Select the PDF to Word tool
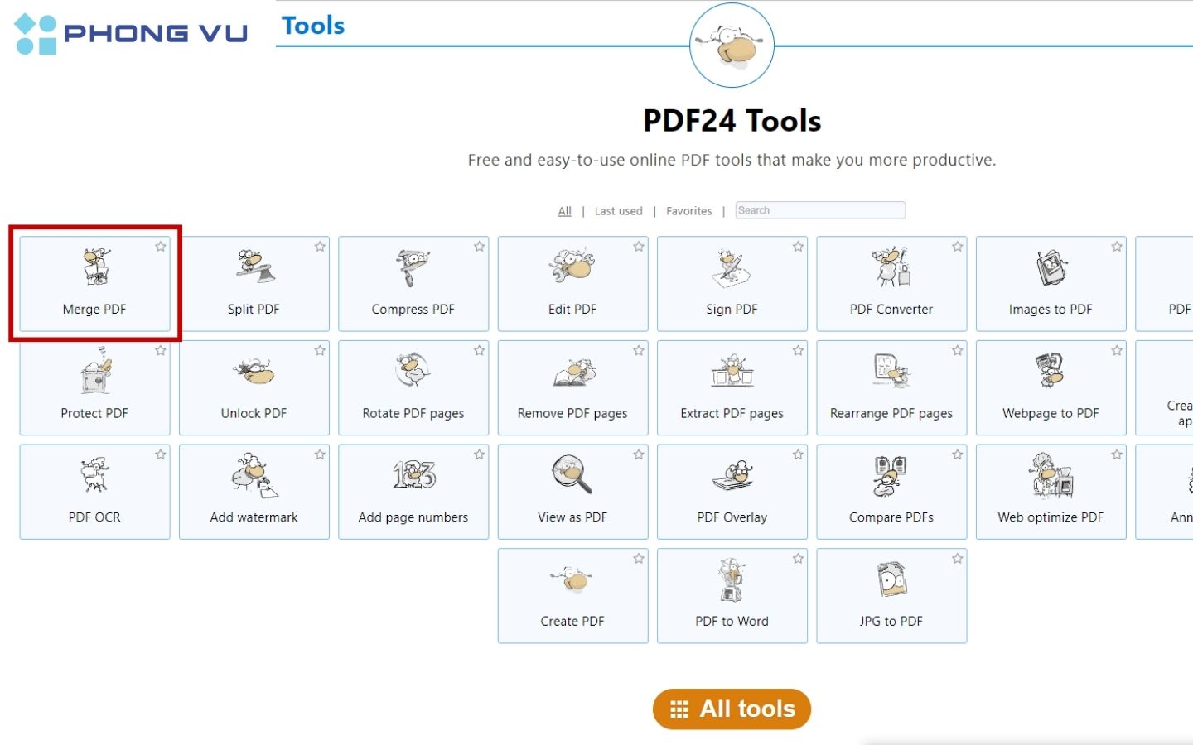 tap(732, 596)
